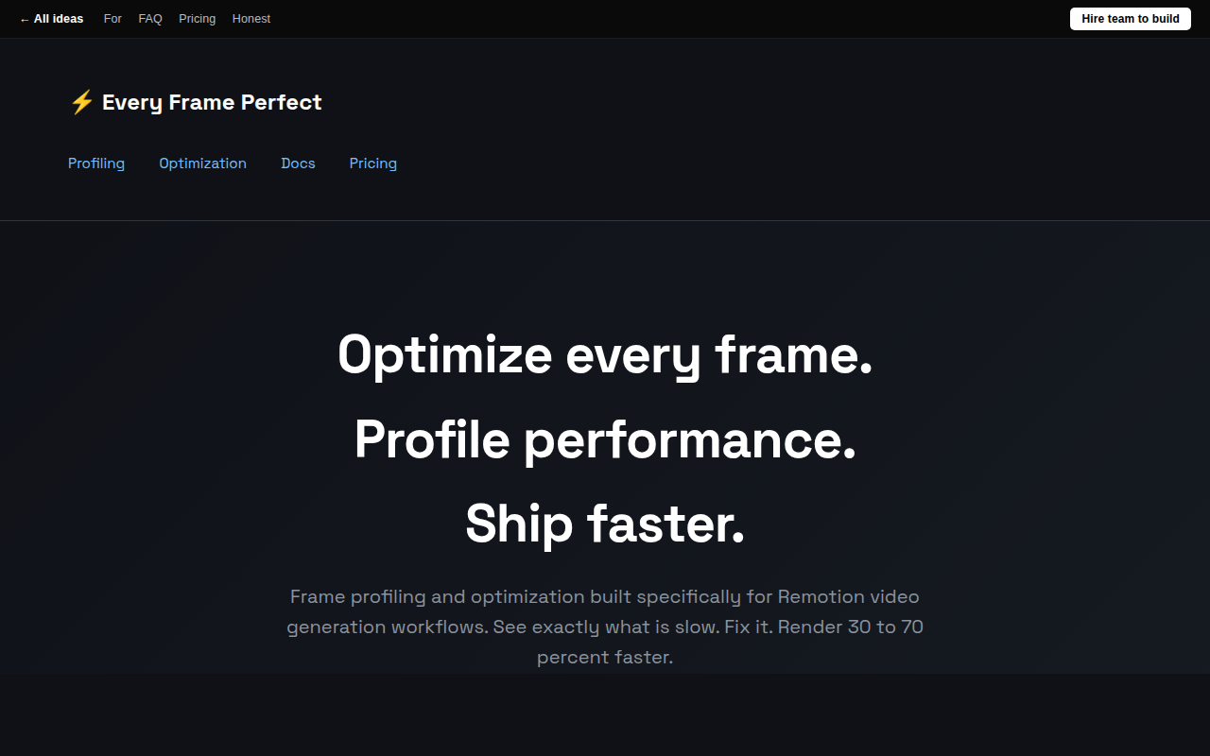Click the 'Profile performance.' headline
1210x756 pixels.
point(605,439)
